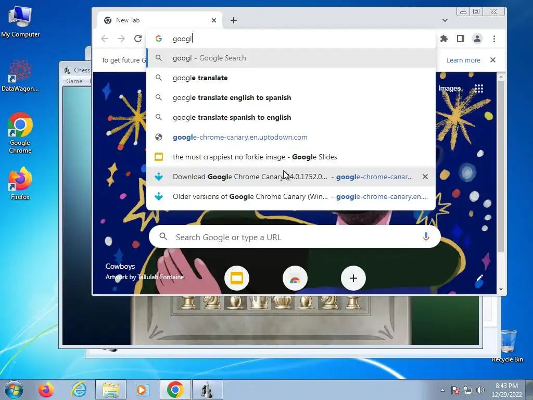Select the New Tab tab
This screenshot has width=533, height=400.
pos(160,20)
